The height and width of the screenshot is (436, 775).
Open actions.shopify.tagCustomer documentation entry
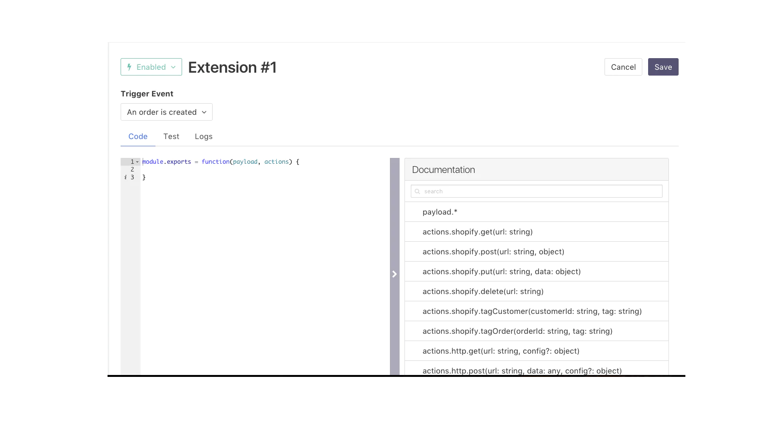click(537, 311)
